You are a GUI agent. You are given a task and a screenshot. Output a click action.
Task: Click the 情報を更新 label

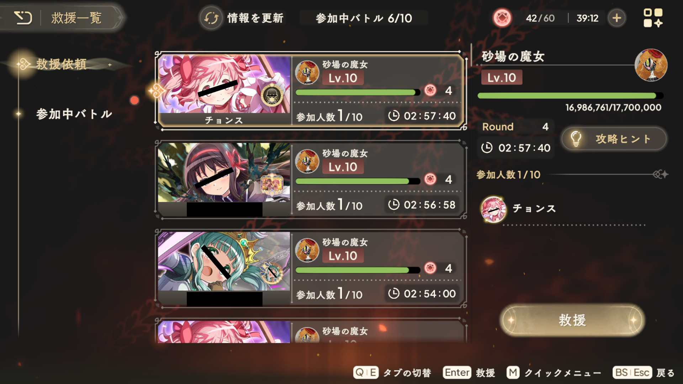click(x=255, y=18)
